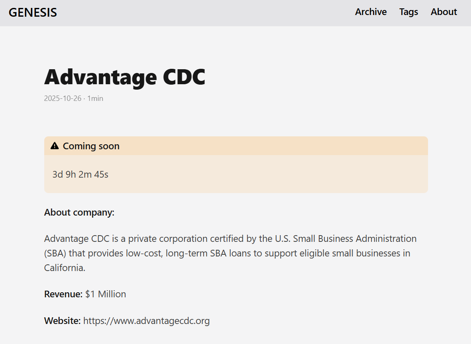Click the 1min read time label
Viewport: 471px width, 344px height.
click(x=95, y=98)
